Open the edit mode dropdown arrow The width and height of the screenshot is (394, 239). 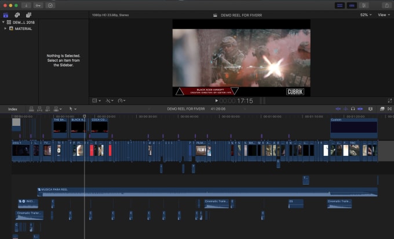tap(61, 109)
